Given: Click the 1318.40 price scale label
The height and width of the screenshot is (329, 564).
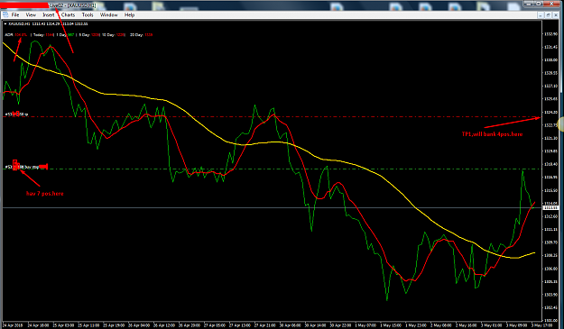Looking at the screenshot, I should (x=550, y=164).
